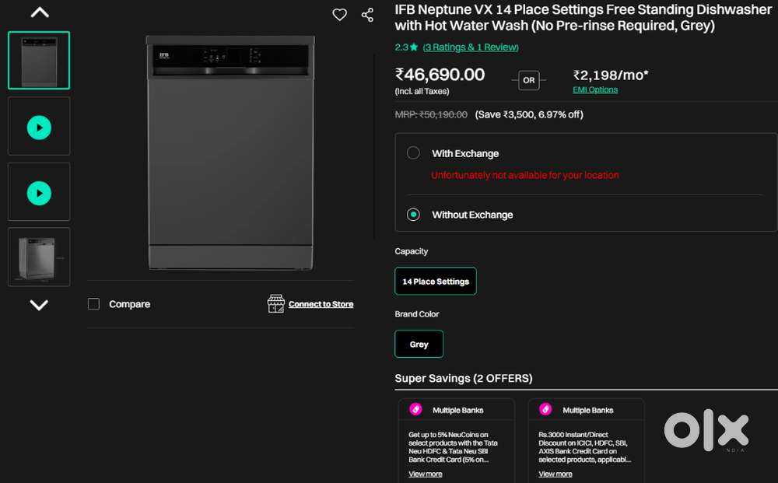Click the ₹2,198/mo* EMI price text
The image size is (778, 483).
(610, 75)
